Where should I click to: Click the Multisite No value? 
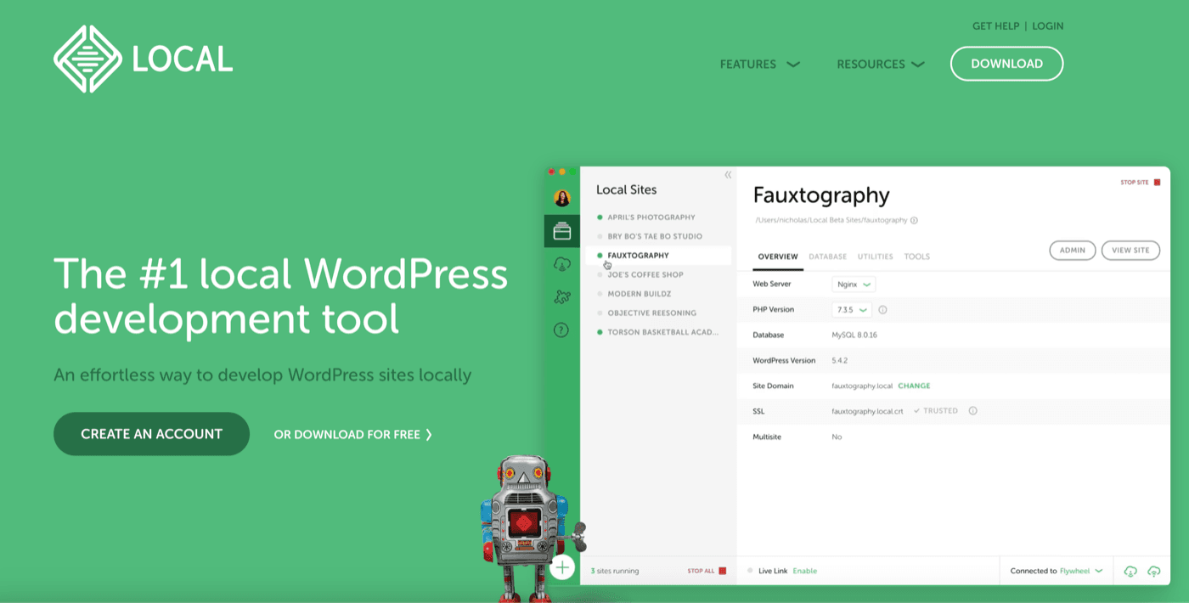(837, 437)
